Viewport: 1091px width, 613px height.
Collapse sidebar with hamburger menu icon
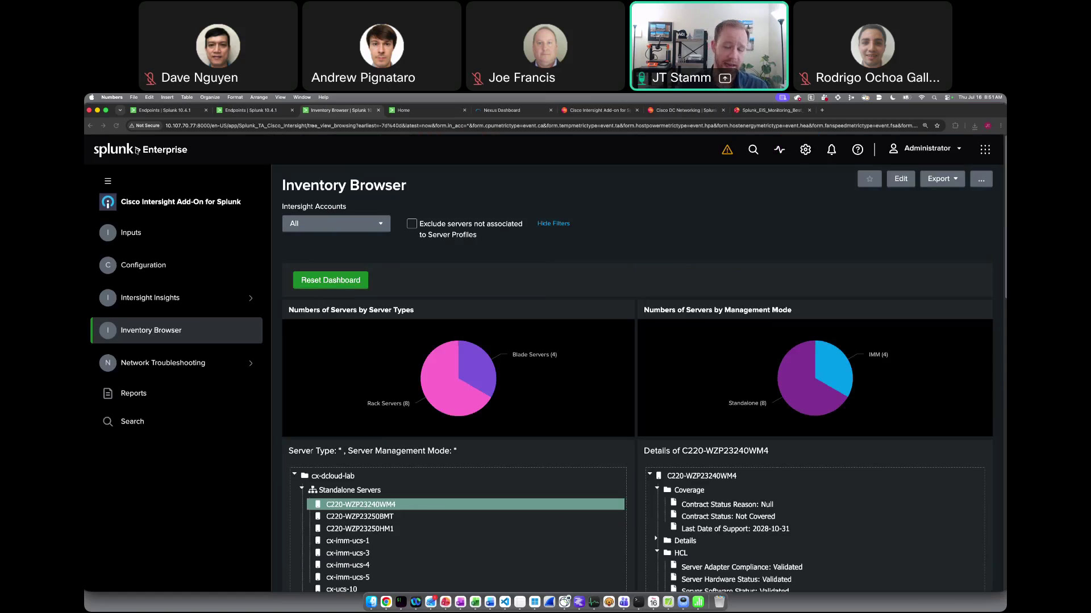[x=107, y=181]
